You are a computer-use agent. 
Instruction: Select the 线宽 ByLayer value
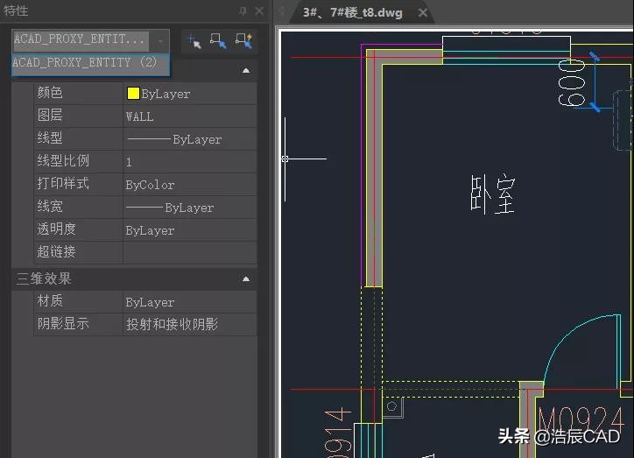pos(189,208)
